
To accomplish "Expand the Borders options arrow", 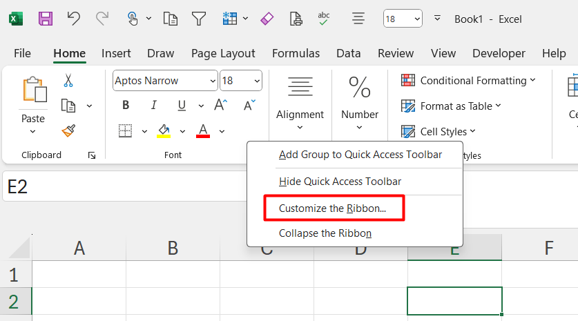I will tap(144, 131).
